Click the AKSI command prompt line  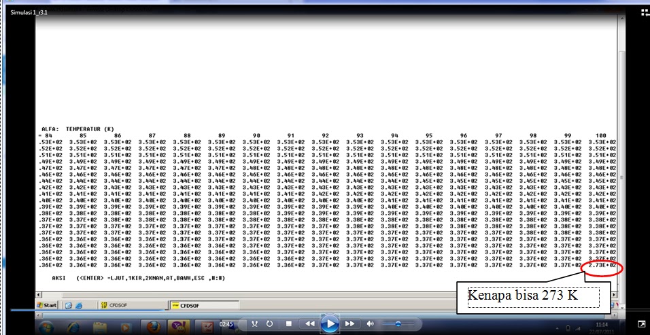coord(139,279)
